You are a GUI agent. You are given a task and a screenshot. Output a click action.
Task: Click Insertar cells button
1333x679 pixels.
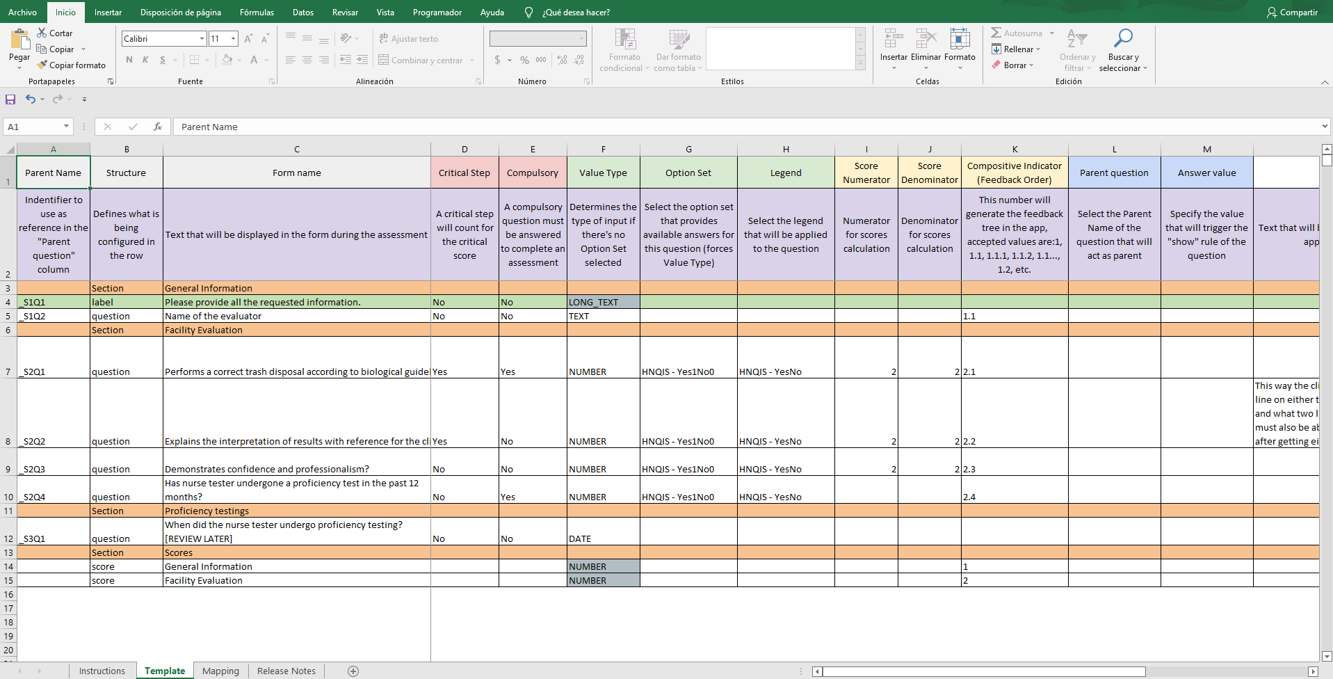(x=894, y=48)
